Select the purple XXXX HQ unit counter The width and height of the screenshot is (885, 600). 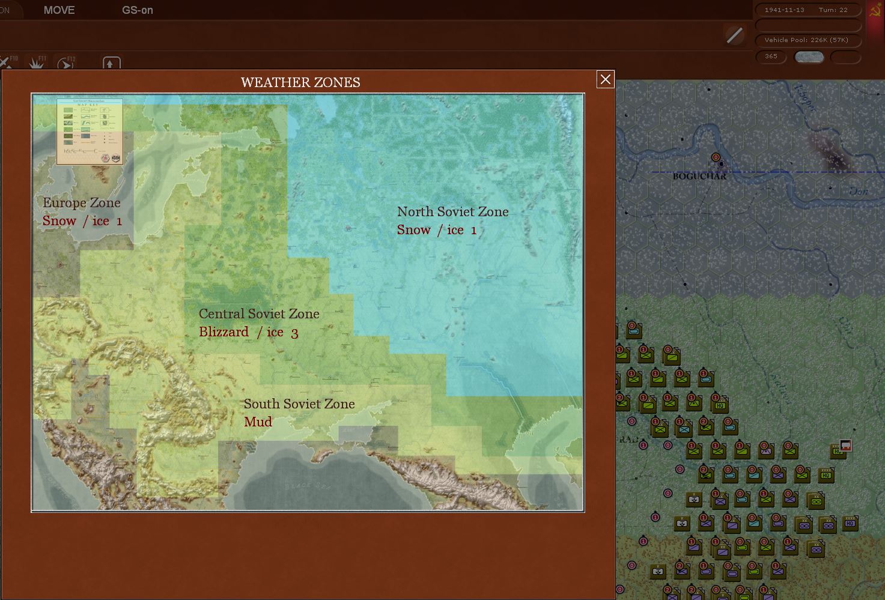click(850, 523)
